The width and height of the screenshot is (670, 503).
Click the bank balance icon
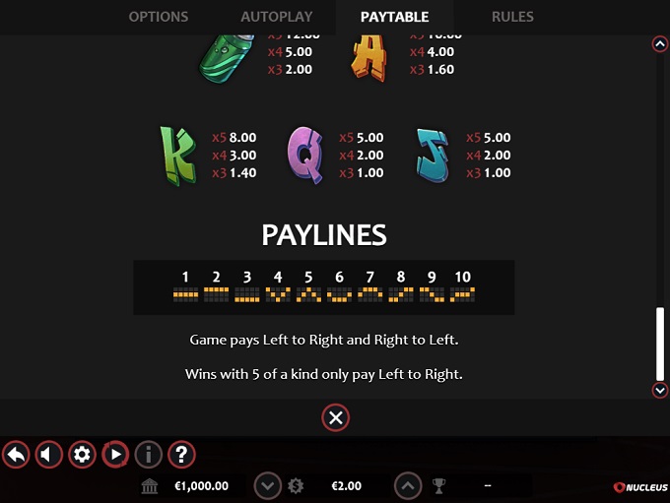click(150, 486)
